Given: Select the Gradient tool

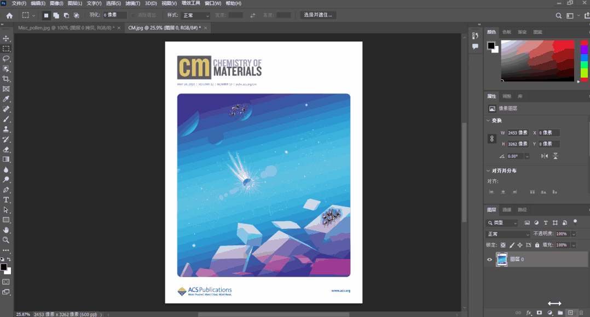Looking at the screenshot, I should [x=6, y=159].
